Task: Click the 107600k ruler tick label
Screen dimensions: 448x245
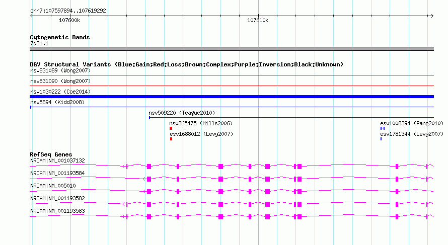Action: point(69,20)
